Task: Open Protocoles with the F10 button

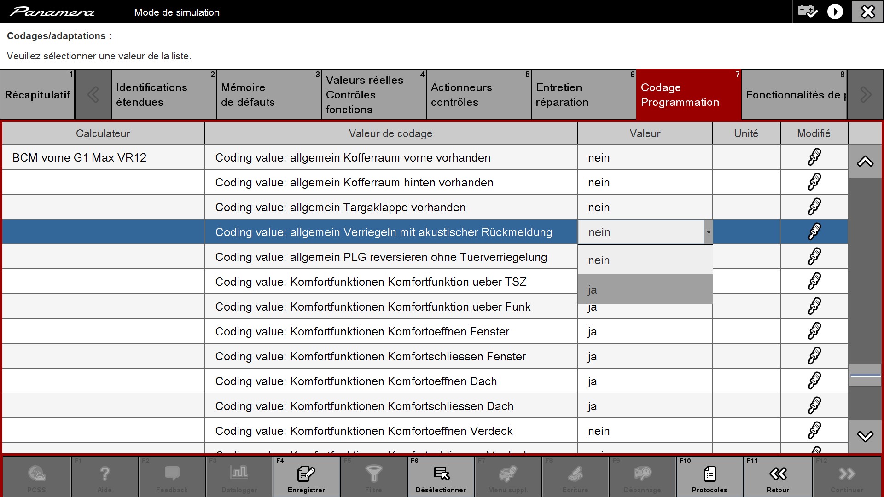Action: [x=710, y=476]
